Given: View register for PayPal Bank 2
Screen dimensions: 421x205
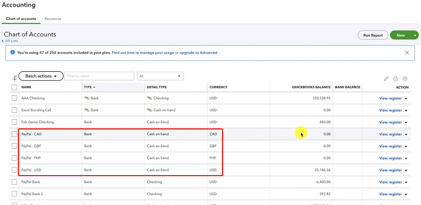Looking at the screenshot, I should tap(390, 194).
